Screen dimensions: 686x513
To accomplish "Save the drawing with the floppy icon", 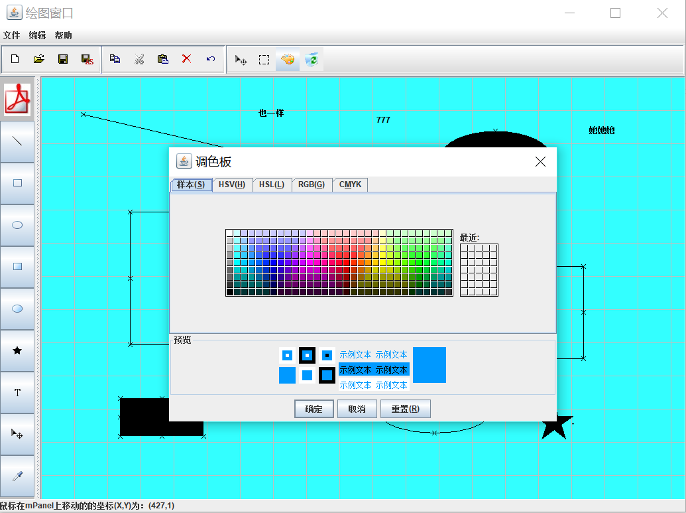I will point(63,59).
